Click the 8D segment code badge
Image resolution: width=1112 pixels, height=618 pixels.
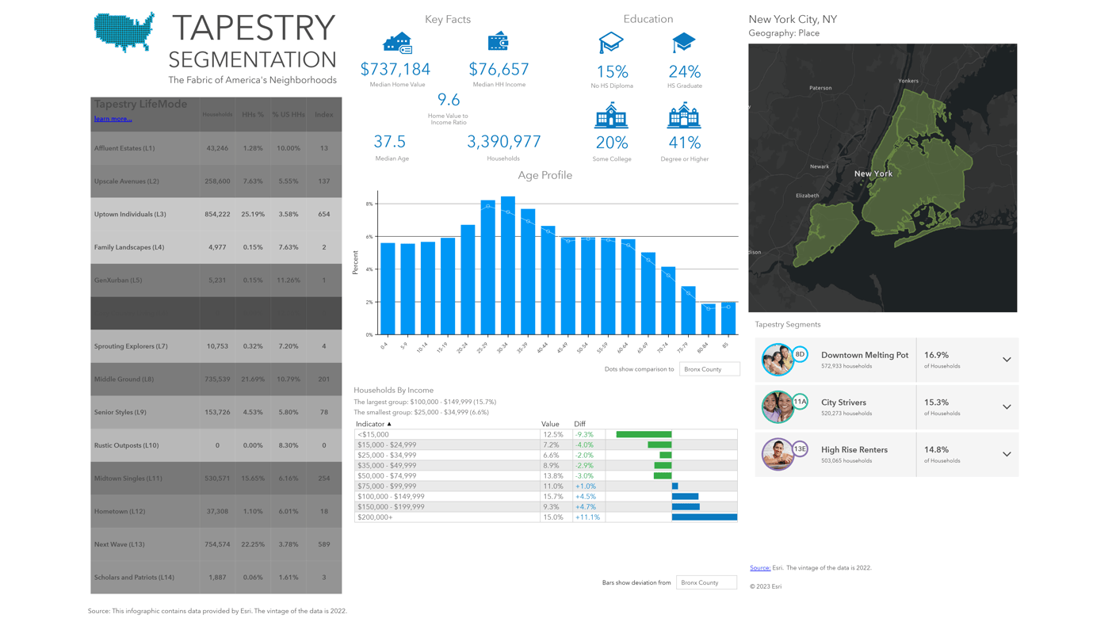pos(800,354)
